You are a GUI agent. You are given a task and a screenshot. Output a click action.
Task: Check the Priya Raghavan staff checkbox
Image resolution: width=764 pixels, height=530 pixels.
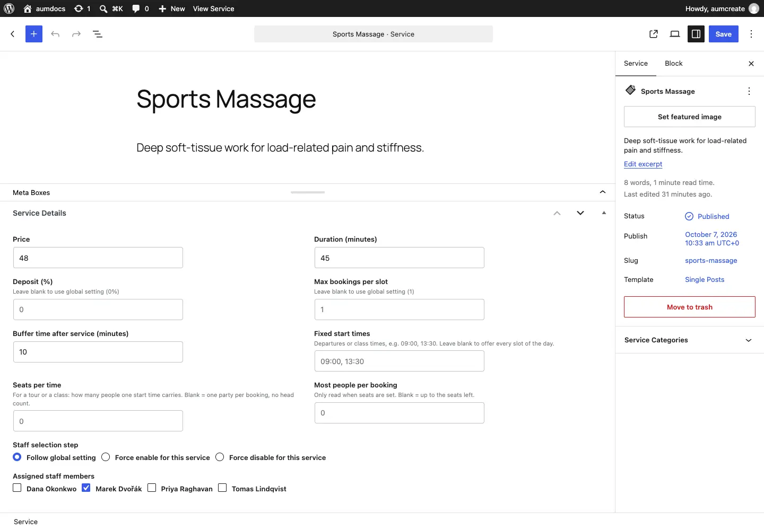(152, 488)
